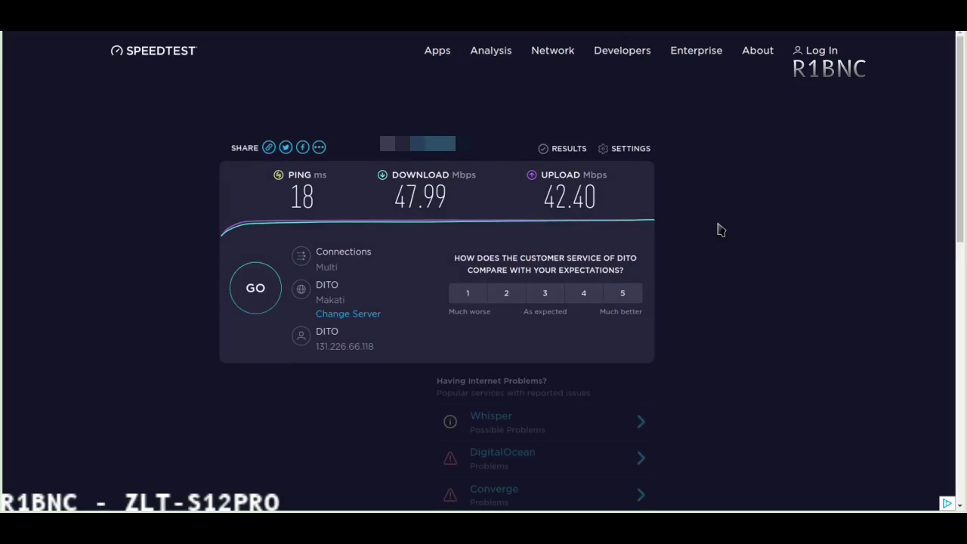
Task: Open the Converge status link
Action: click(494, 489)
